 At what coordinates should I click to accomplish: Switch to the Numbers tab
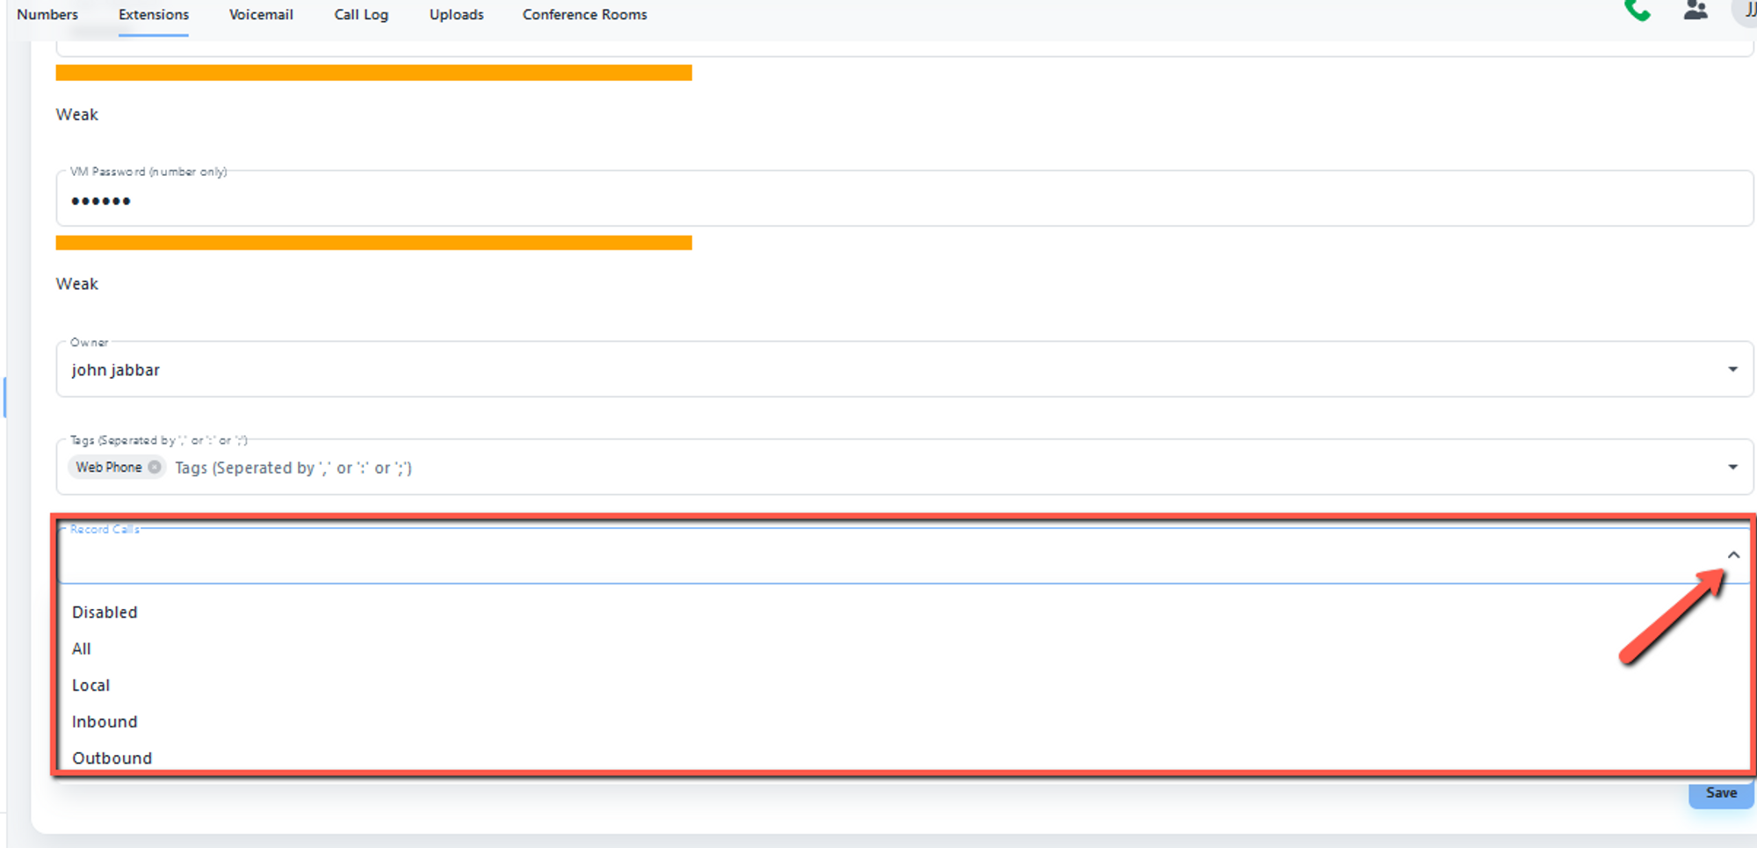point(47,15)
